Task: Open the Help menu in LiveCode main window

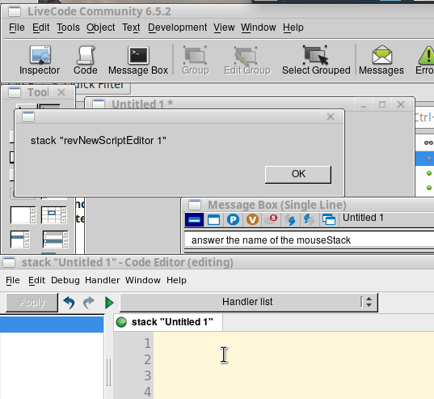Action: [293, 28]
